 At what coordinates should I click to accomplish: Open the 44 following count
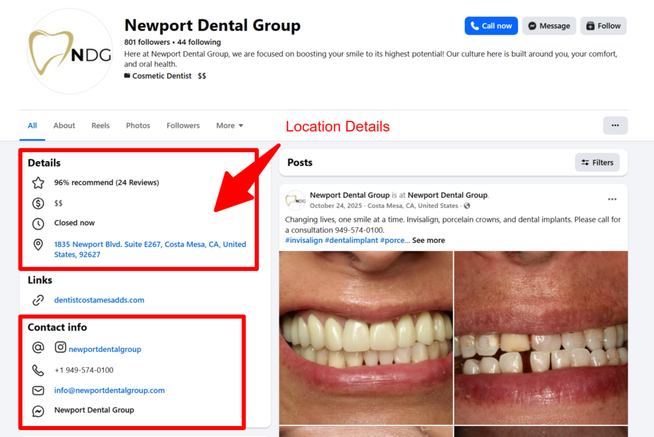click(199, 42)
